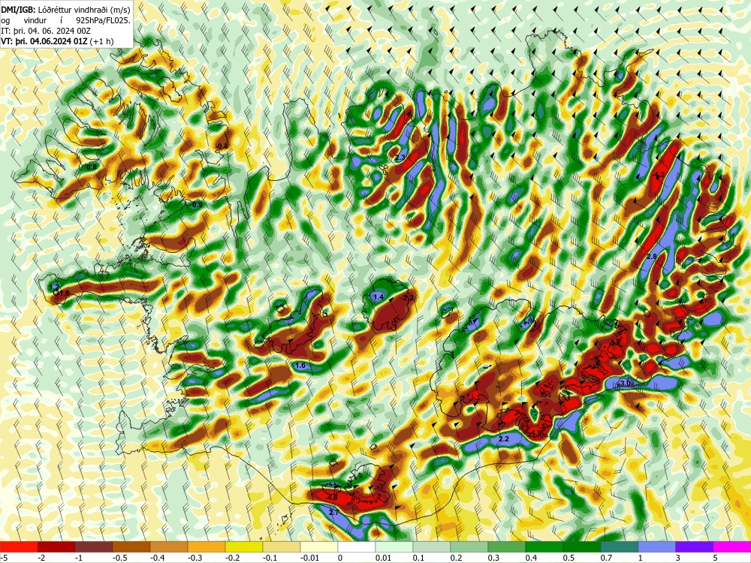
Task: Click the legend swatch between 0.2 and 0.3
Action: 469,546
